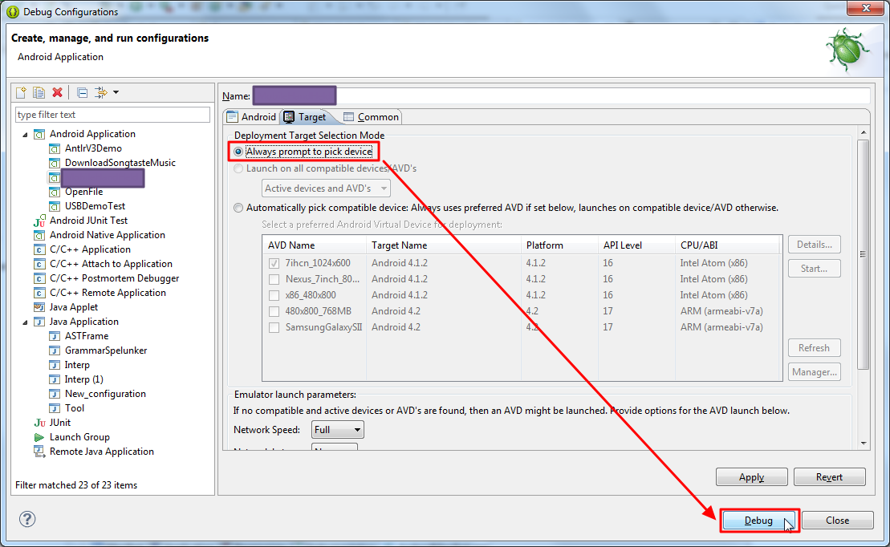The image size is (890, 547).
Task: Click the C/C++ Attach to Application icon
Action: pos(39,264)
